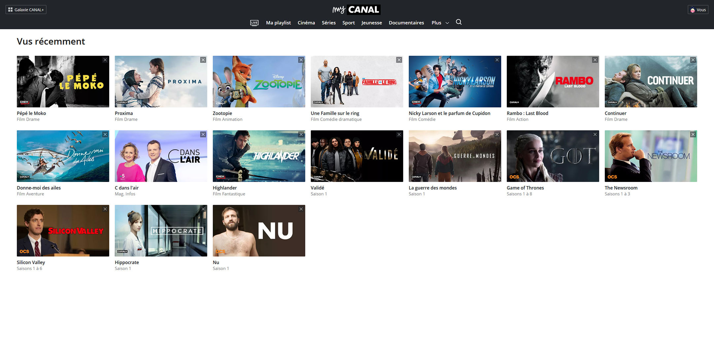Click the myCANAL logo
This screenshot has width=714, height=356.
[x=357, y=10]
